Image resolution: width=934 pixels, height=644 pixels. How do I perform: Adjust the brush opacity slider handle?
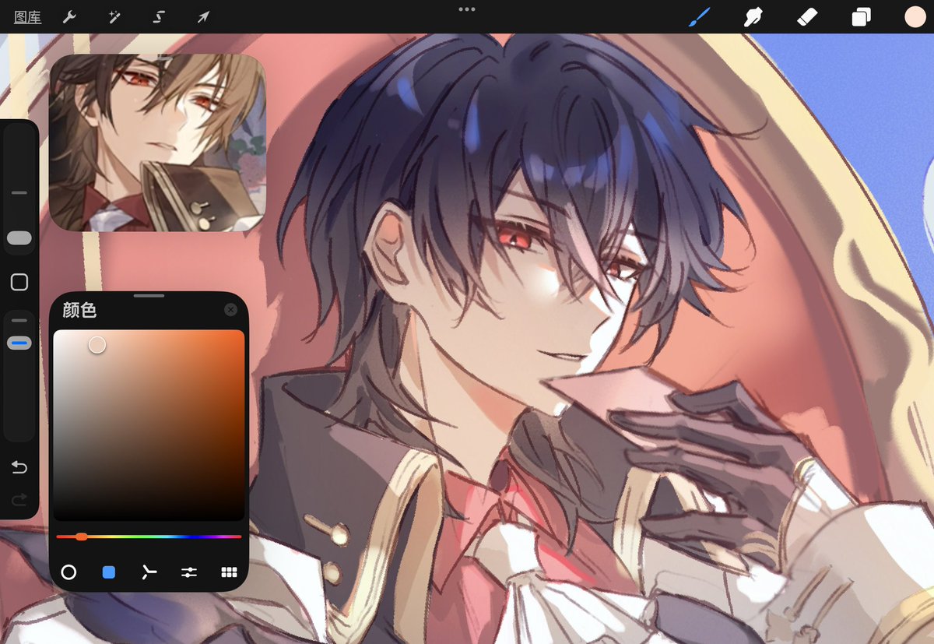point(19,343)
